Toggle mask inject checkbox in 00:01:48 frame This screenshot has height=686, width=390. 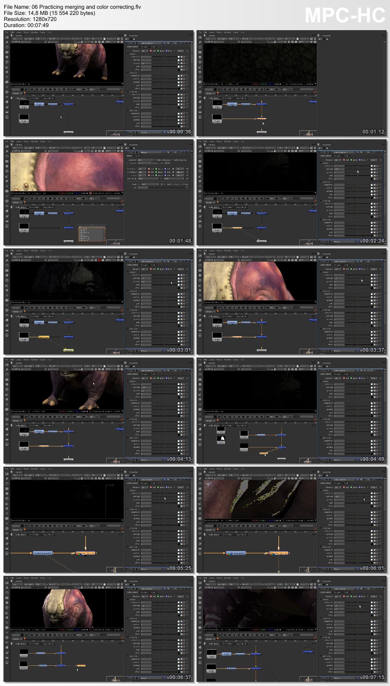(165, 184)
